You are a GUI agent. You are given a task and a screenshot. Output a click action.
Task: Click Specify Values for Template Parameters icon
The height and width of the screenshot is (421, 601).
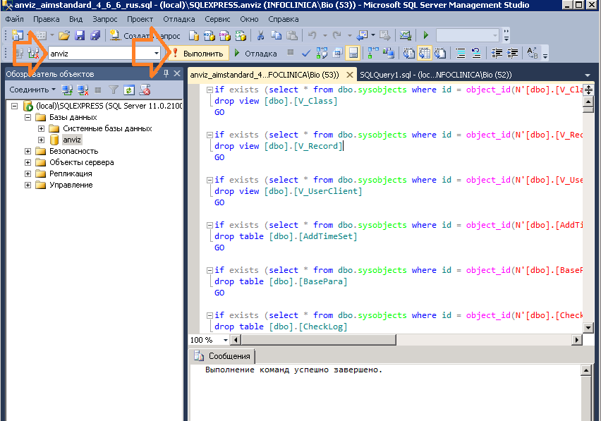click(x=533, y=54)
